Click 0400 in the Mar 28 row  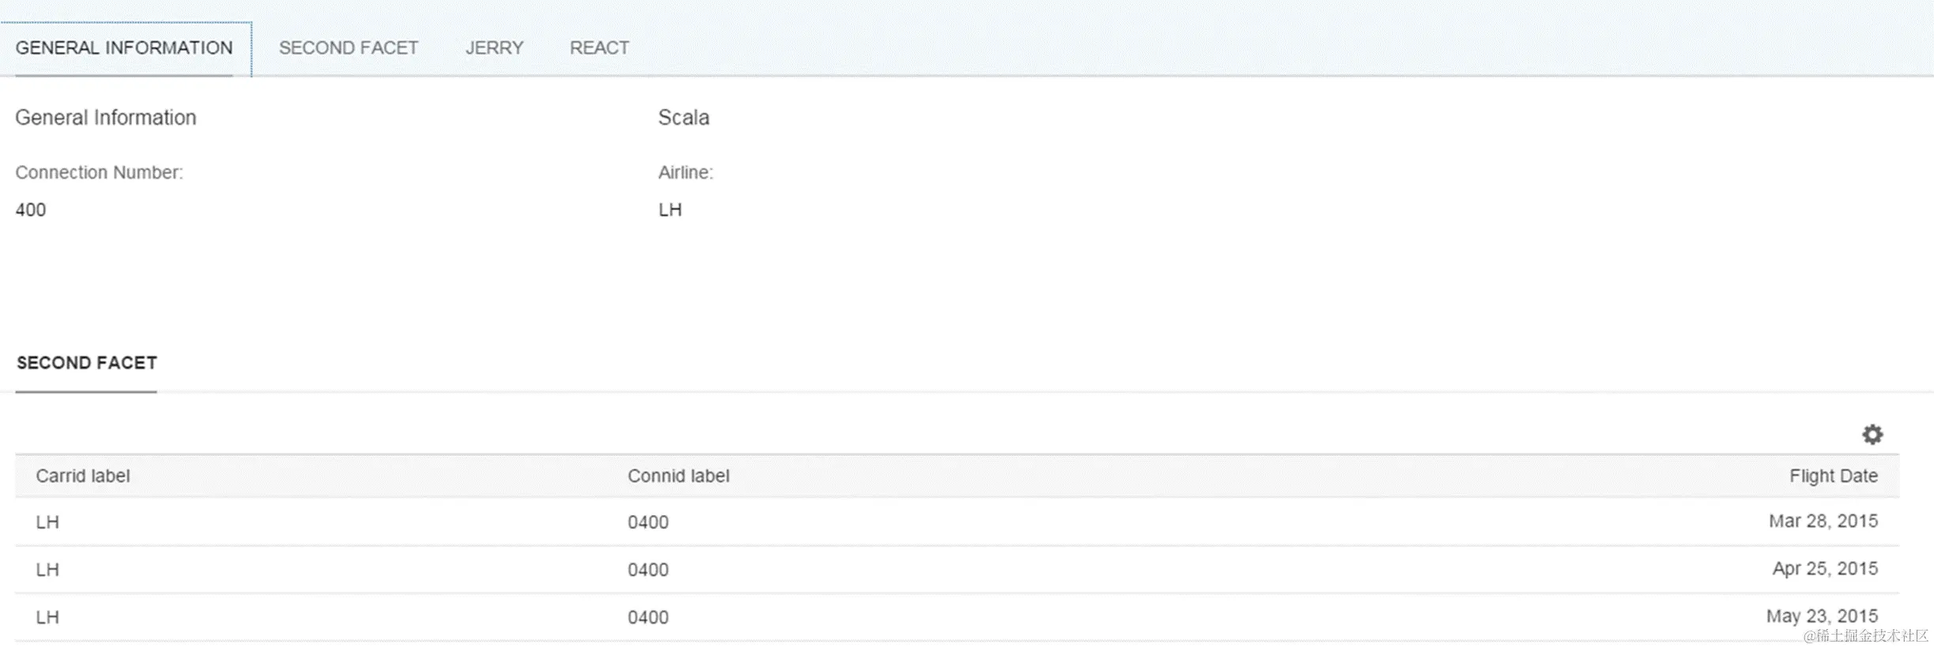(648, 522)
